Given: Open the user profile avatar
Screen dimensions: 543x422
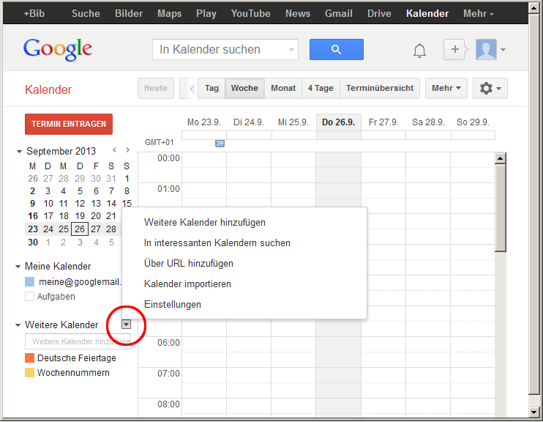Looking at the screenshot, I should 487,49.
